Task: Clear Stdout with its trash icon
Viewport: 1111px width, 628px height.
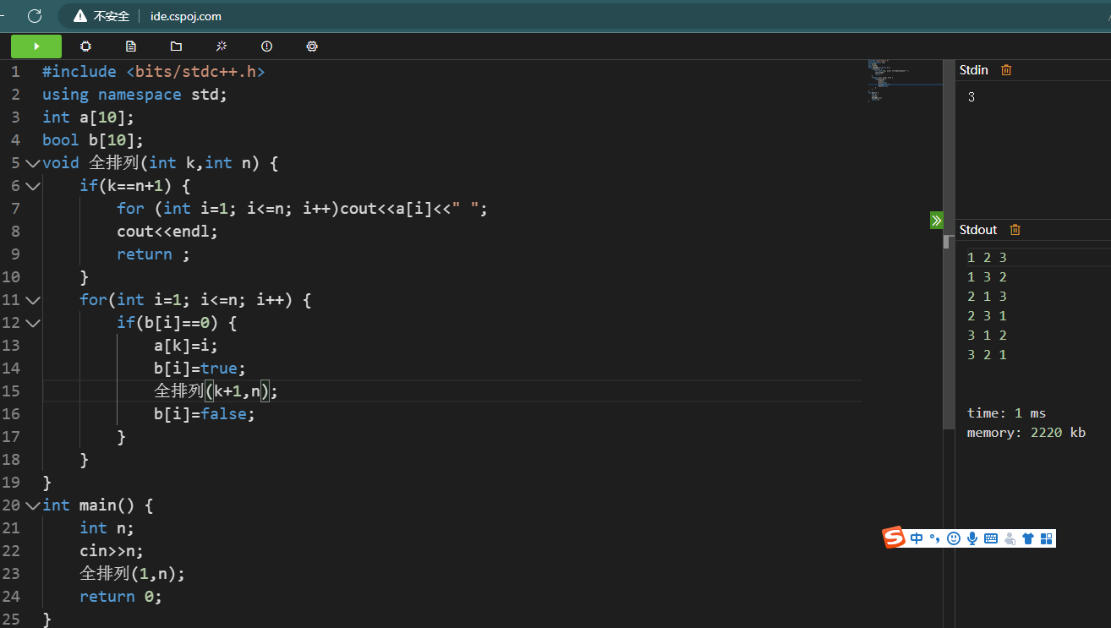Action: (1015, 230)
